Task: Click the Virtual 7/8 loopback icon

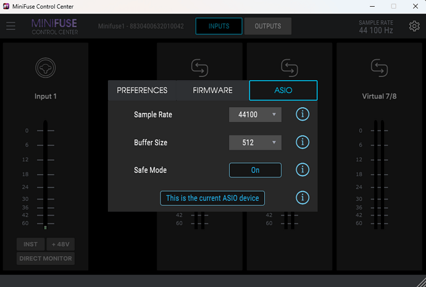Action: 379,68
